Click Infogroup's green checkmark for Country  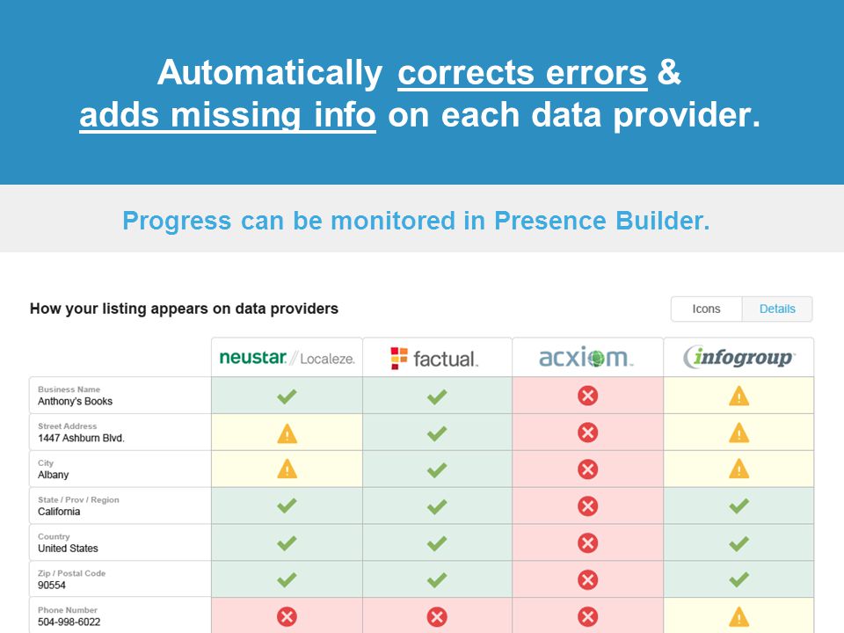click(739, 543)
